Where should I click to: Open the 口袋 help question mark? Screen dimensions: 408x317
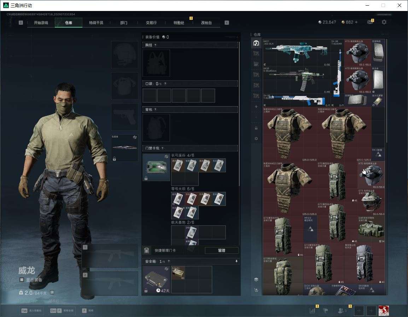tap(165, 83)
